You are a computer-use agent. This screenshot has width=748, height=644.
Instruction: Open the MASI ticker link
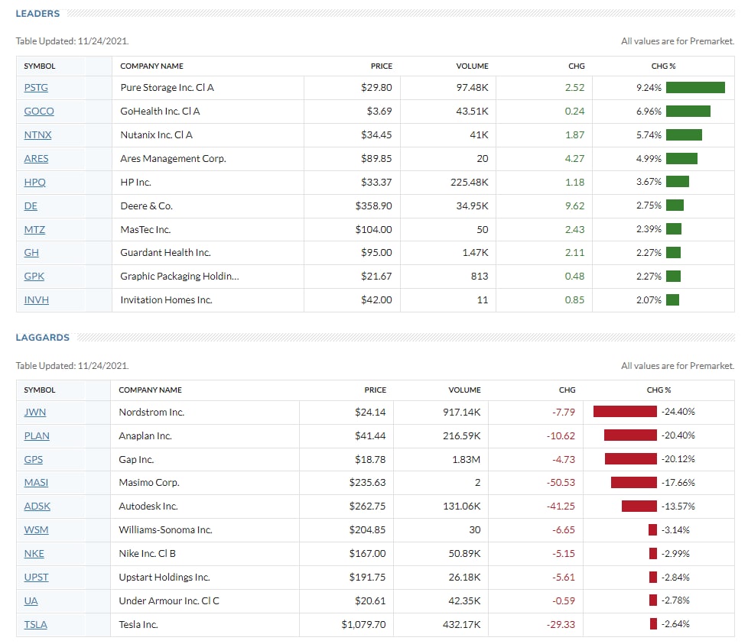pyautogui.click(x=36, y=483)
